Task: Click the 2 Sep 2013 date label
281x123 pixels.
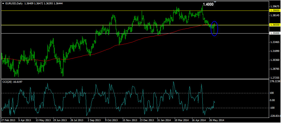Action: pos(94,120)
